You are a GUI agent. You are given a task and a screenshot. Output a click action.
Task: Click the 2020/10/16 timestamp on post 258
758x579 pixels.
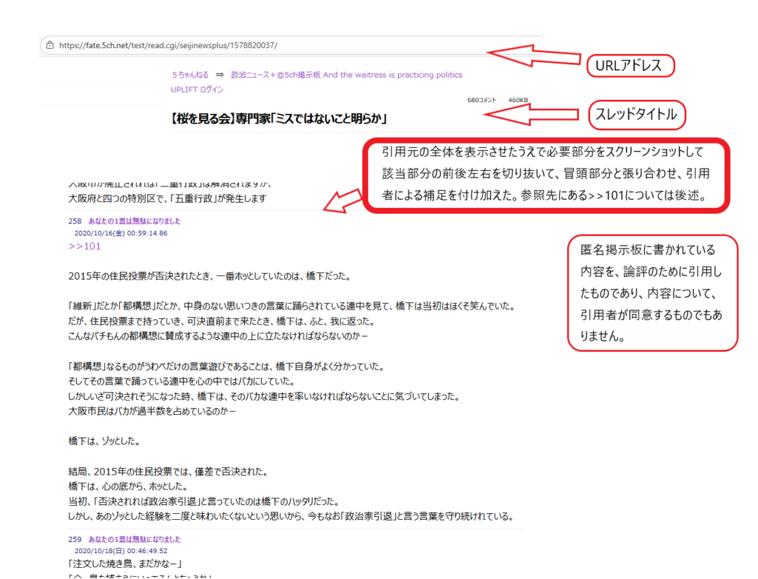click(x=121, y=233)
